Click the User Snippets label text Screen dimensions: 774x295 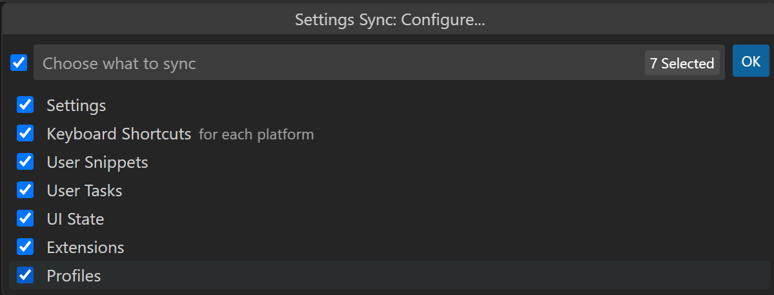point(97,162)
